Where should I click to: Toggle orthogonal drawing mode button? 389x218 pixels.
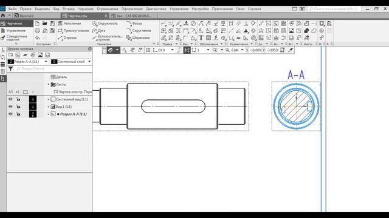click(179, 50)
